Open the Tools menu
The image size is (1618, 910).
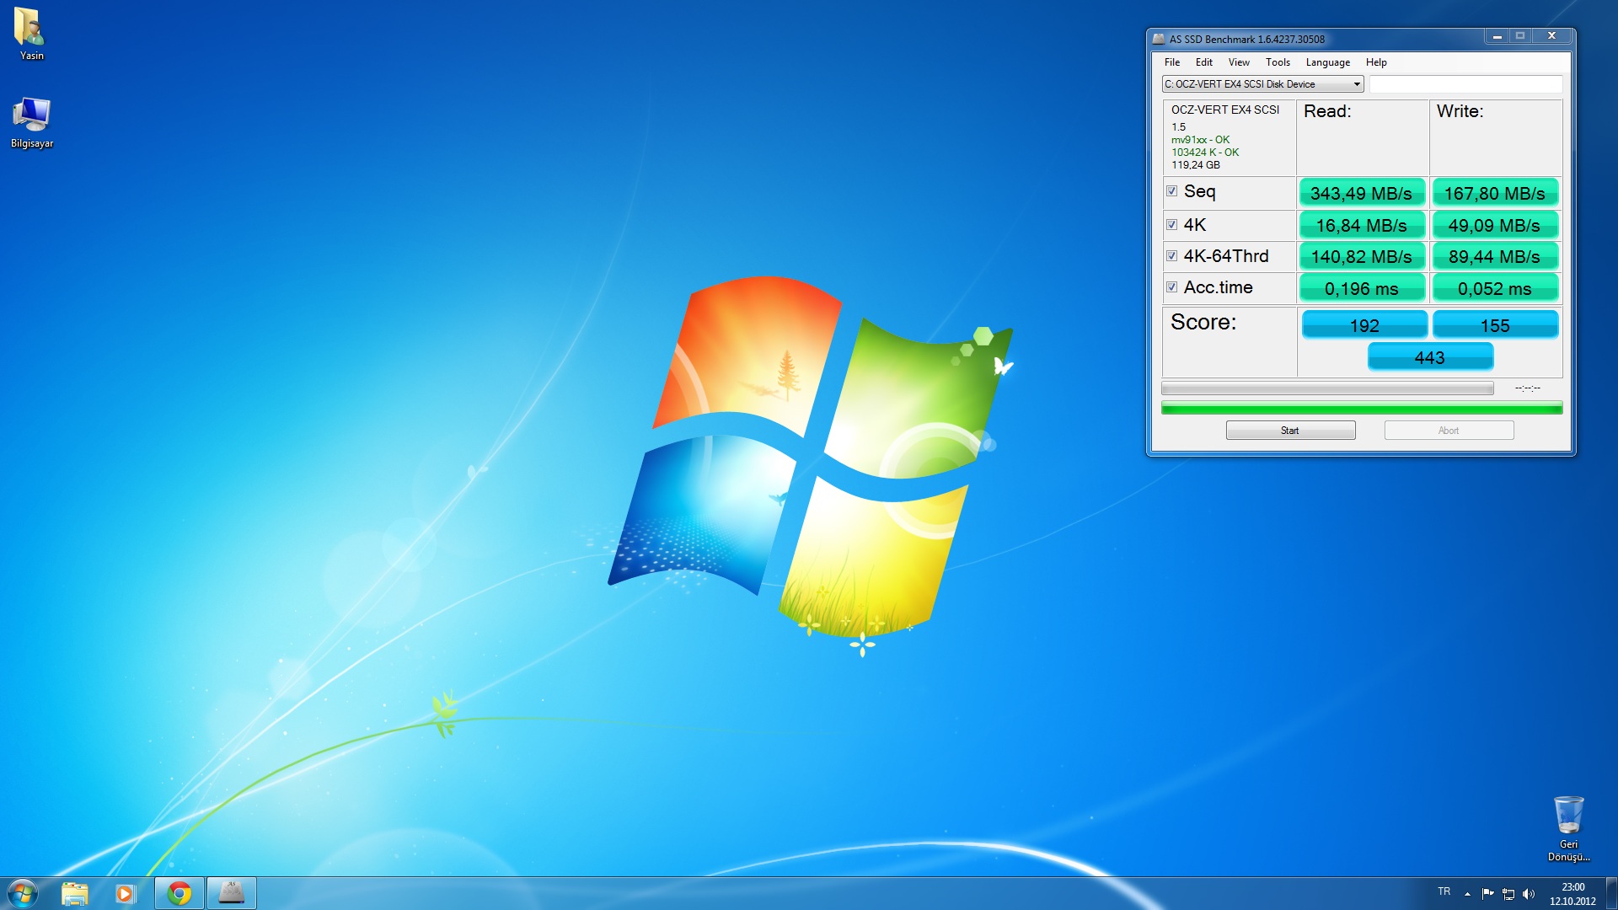1278,62
